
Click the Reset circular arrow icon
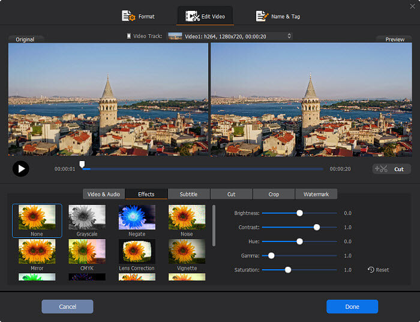pyautogui.click(x=371, y=270)
